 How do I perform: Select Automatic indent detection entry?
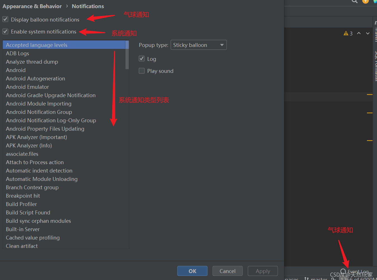pyautogui.click(x=64, y=171)
